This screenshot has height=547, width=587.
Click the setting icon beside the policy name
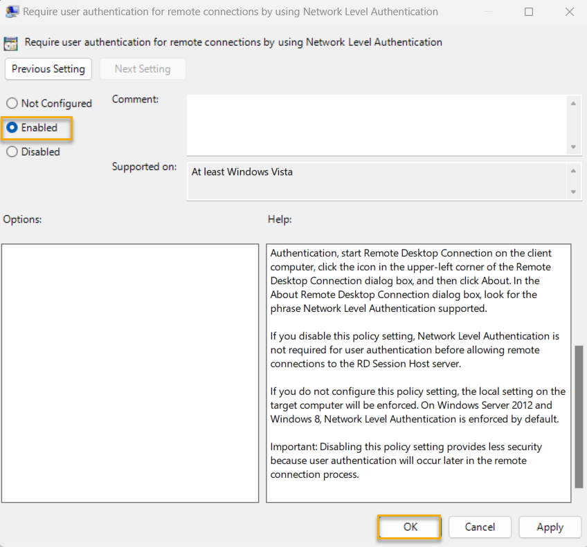pos(10,43)
